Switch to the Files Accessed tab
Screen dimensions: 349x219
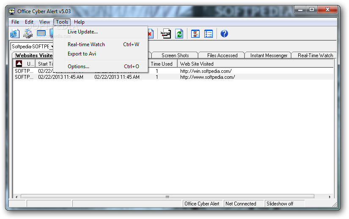(222, 55)
